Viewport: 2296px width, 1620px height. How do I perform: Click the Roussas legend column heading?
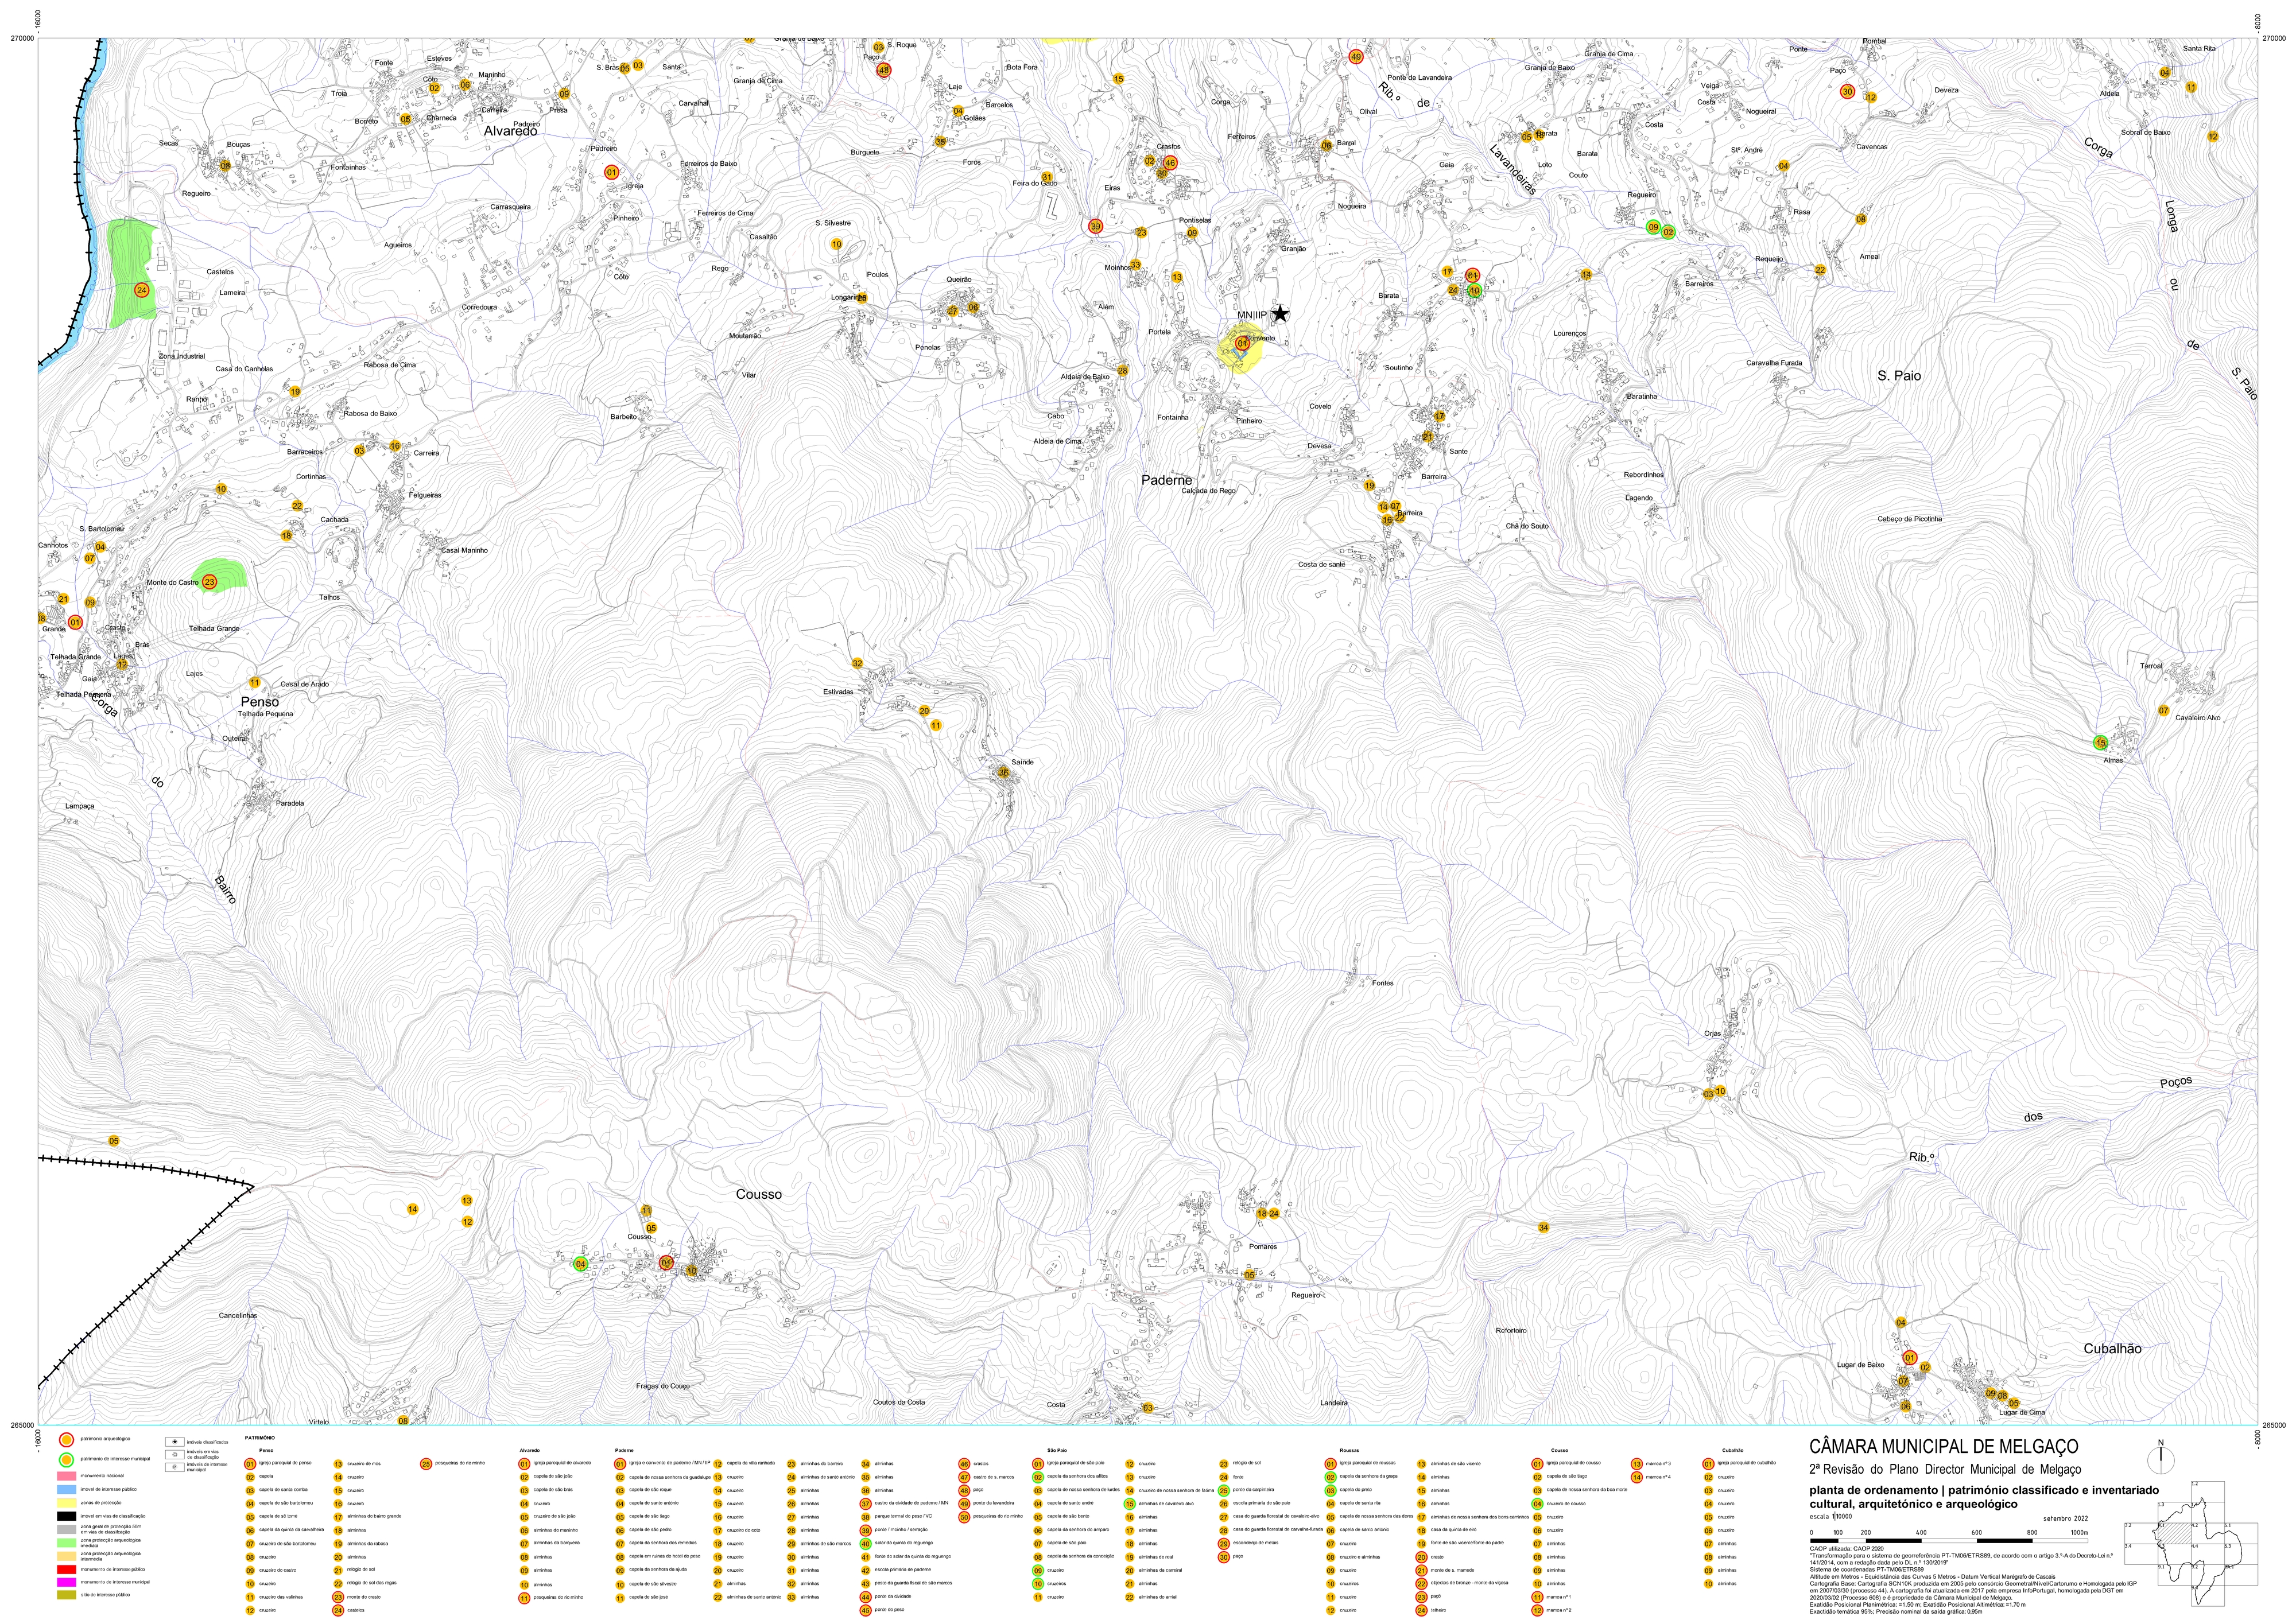(1349, 1450)
